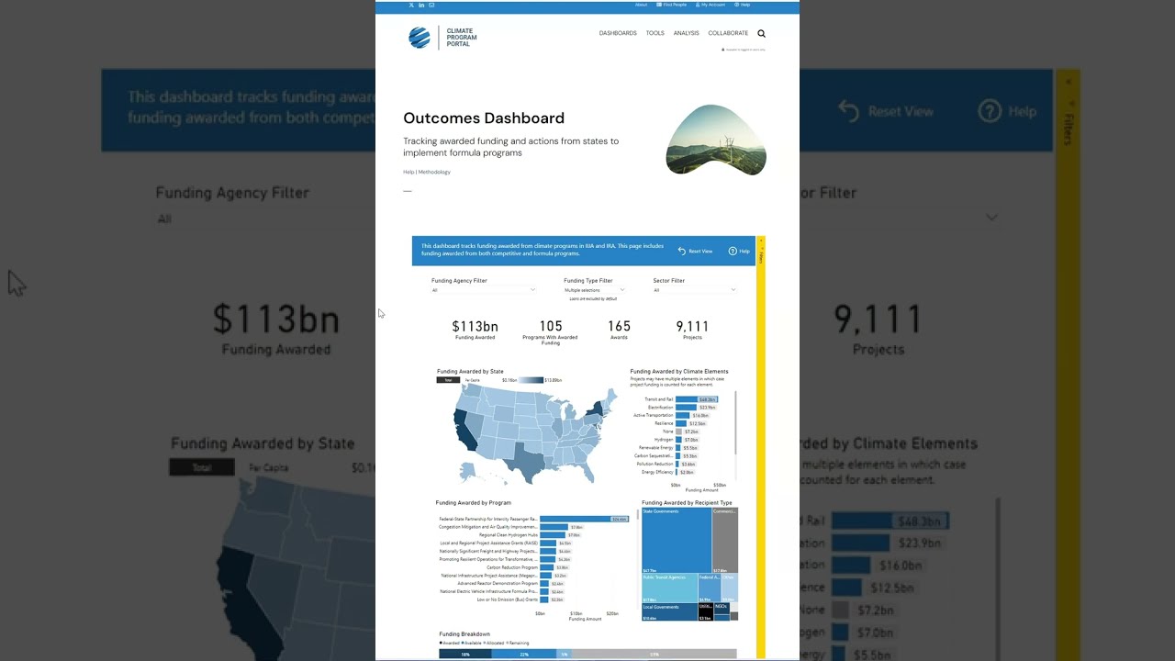Click the Help link below page subtitle
Image resolution: width=1175 pixels, height=661 pixels.
coord(408,172)
